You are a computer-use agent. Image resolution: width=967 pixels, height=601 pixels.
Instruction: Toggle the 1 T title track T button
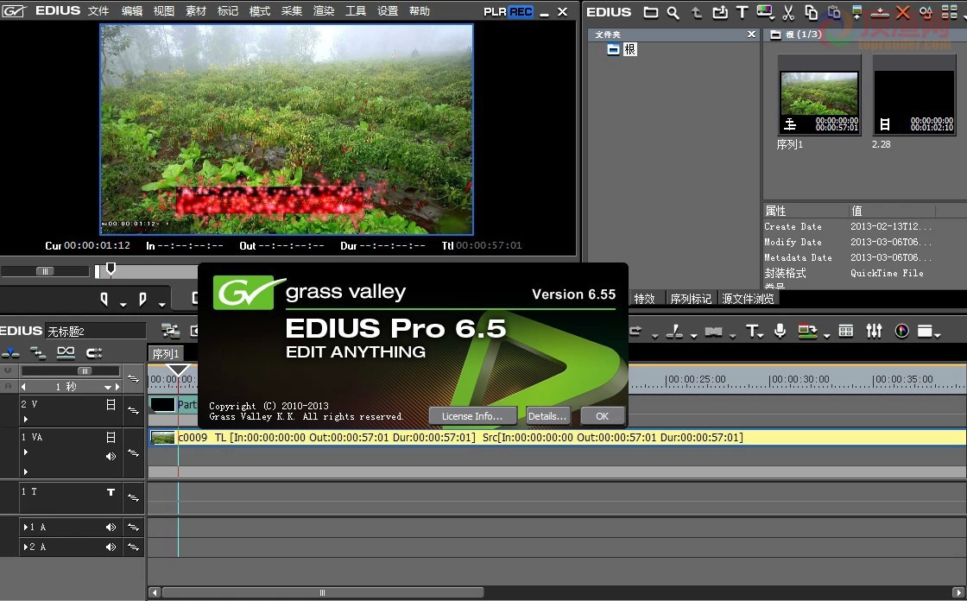pyautogui.click(x=111, y=492)
